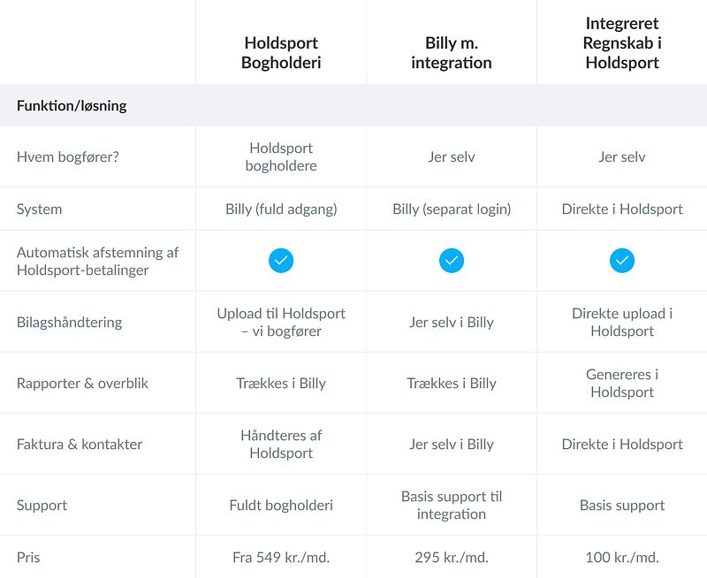707x578 pixels.
Task: Click the 100 kr./md. price cell
Action: click(x=622, y=558)
